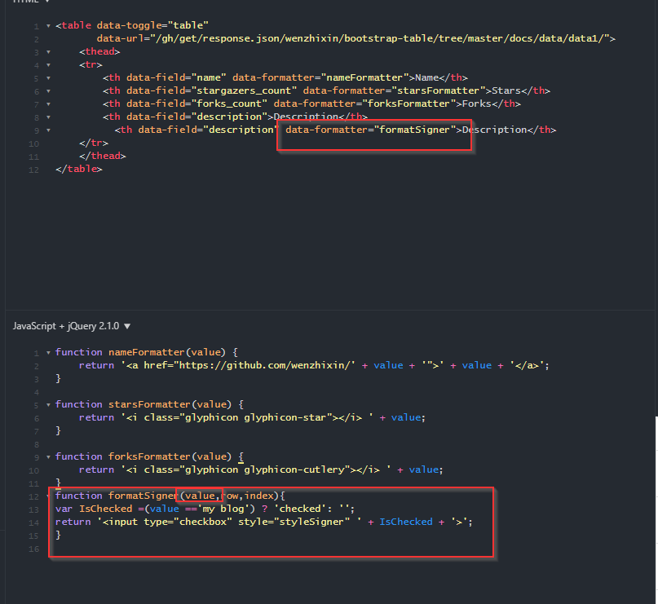658x604 pixels.
Task: Click the highlighted formatSigner attribute value
Action: click(418, 129)
